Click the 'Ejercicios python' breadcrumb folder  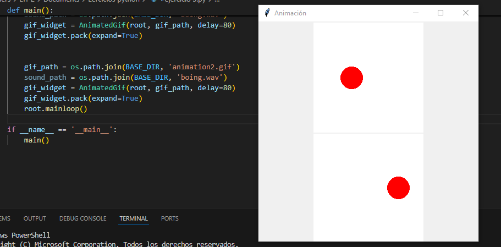(x=113, y=2)
